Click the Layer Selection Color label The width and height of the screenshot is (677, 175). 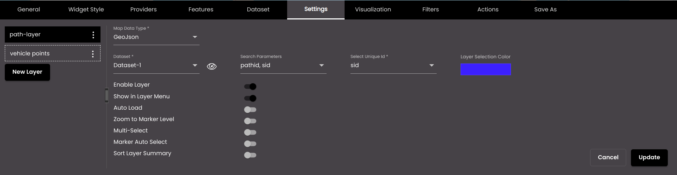(486, 57)
